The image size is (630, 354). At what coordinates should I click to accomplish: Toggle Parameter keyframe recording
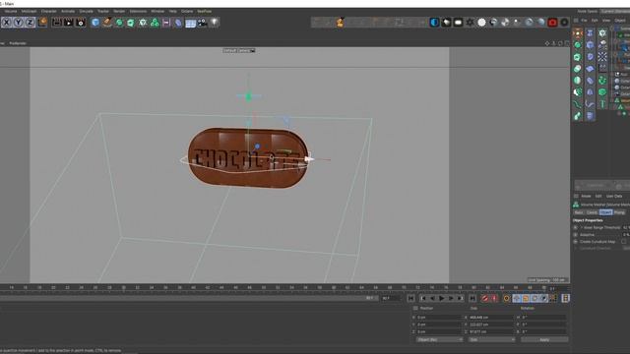pyautogui.click(x=543, y=298)
